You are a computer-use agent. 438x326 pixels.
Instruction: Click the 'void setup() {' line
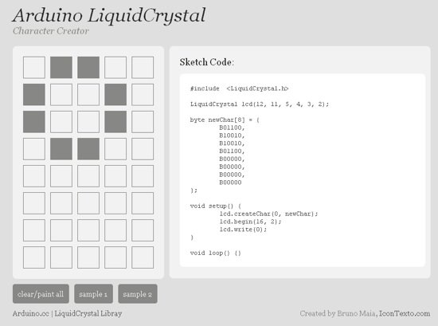[x=216, y=206]
